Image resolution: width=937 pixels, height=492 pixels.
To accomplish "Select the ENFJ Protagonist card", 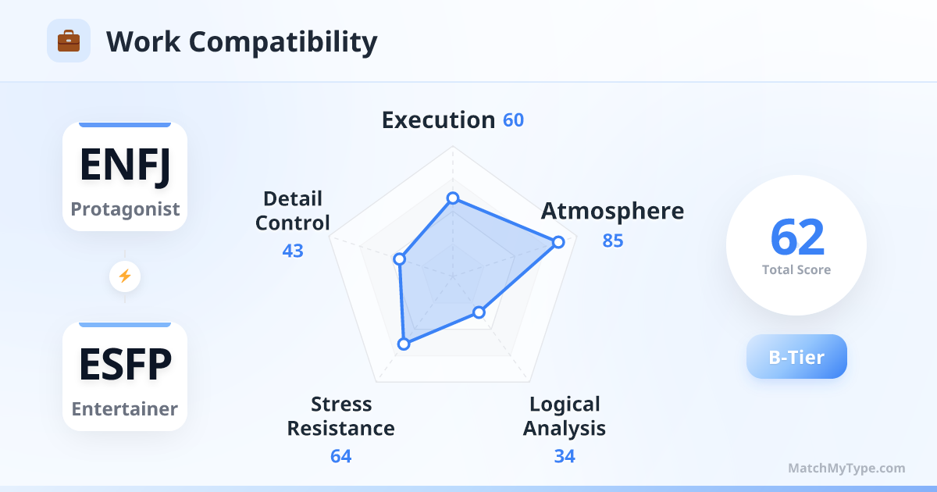I will click(x=125, y=176).
